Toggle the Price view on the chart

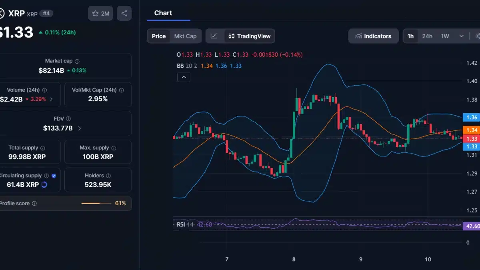158,36
